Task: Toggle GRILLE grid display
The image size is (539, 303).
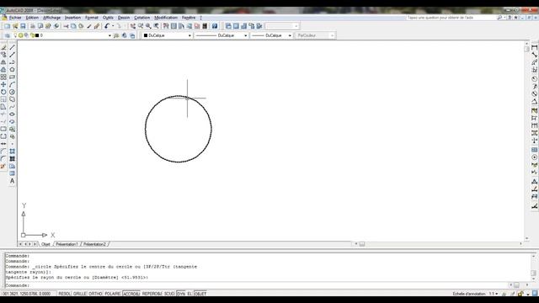Action: click(80, 294)
